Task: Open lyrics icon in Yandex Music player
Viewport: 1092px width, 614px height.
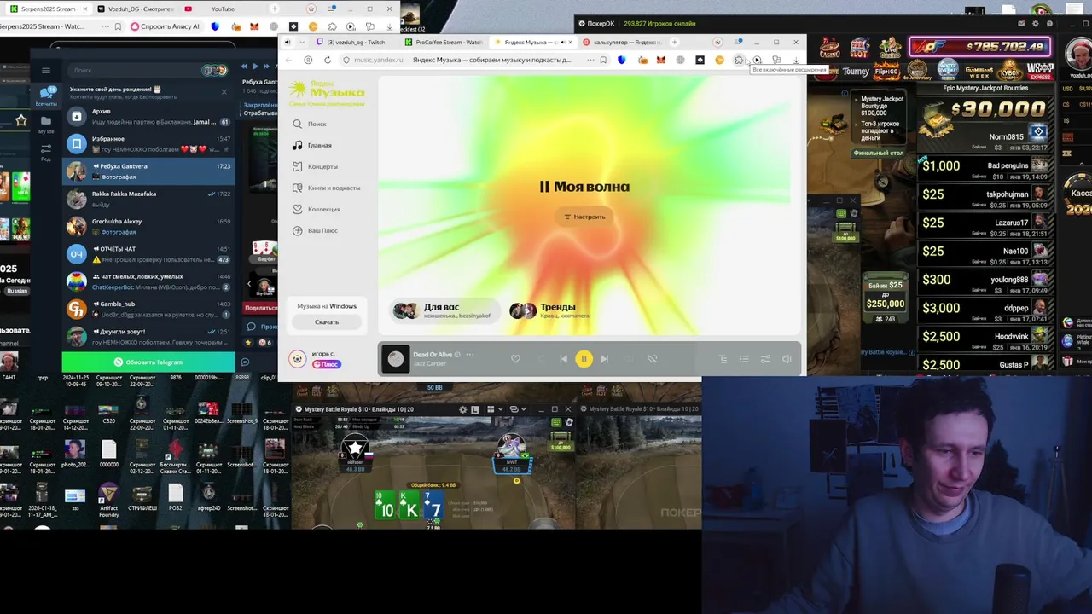Action: 723,359
